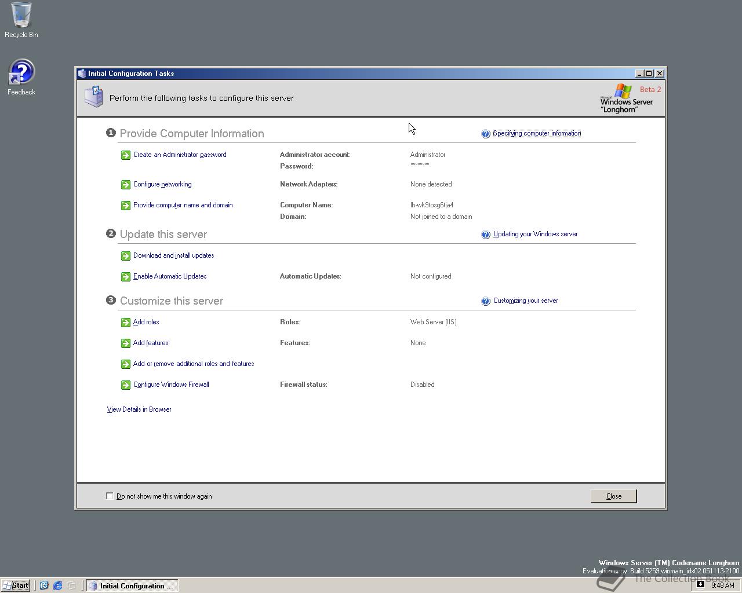The image size is (742, 593).
Task: Click green arrow beside Add roles
Action: pyautogui.click(x=126, y=323)
